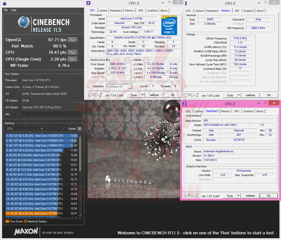The image size is (281, 240).
Task: Run the CPU benchmark
Action: point(73,52)
